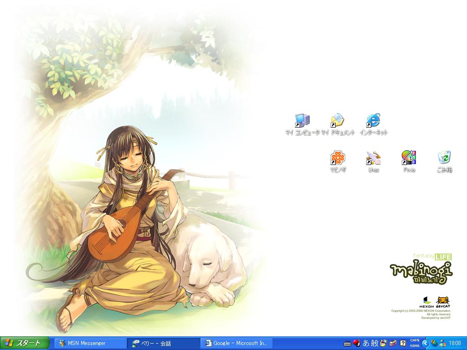Image resolution: width=467 pixels, height=350 pixels.
Task: Open the Pixia paint shortcut
Action: click(x=409, y=162)
